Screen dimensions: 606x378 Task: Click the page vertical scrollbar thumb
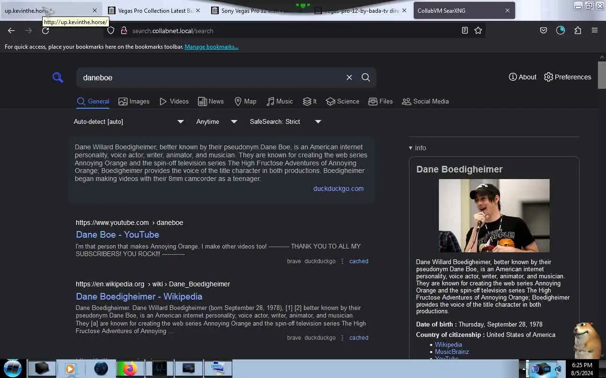point(602,75)
